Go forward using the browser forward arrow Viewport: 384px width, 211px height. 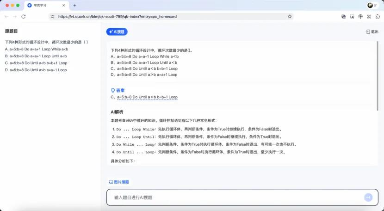point(15,16)
